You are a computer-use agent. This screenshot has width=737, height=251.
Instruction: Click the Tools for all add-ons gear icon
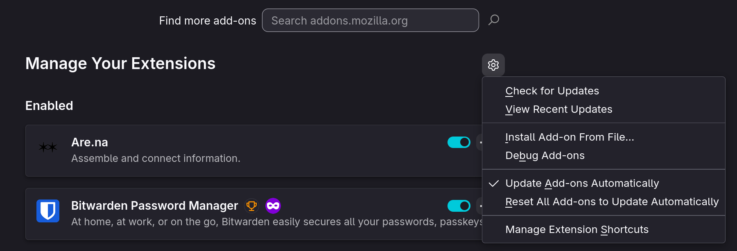tap(493, 65)
